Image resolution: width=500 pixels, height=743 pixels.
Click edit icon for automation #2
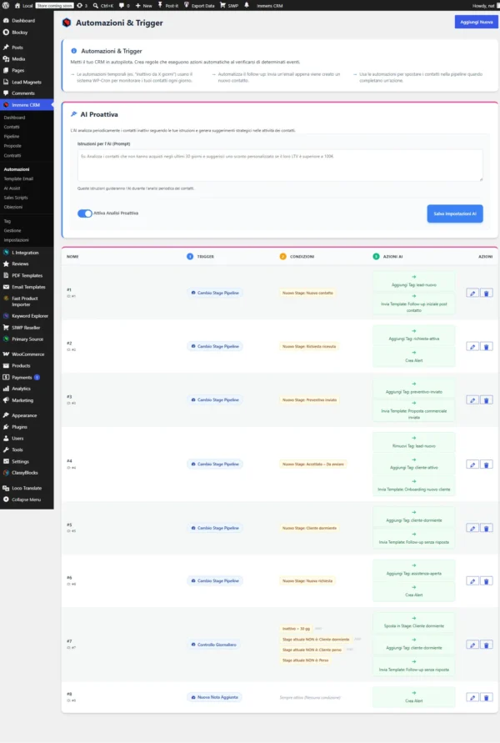[472, 346]
